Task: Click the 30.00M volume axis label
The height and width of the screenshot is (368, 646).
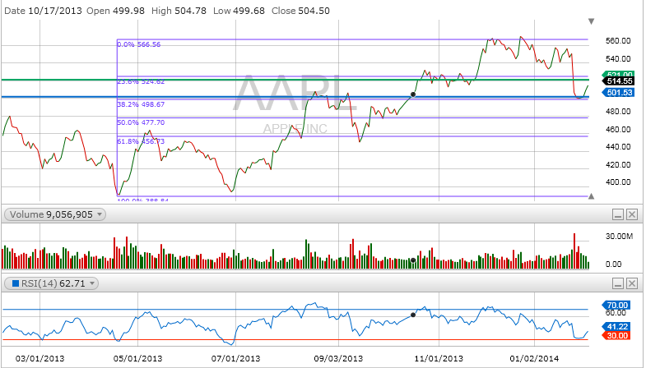Action: pyautogui.click(x=619, y=237)
